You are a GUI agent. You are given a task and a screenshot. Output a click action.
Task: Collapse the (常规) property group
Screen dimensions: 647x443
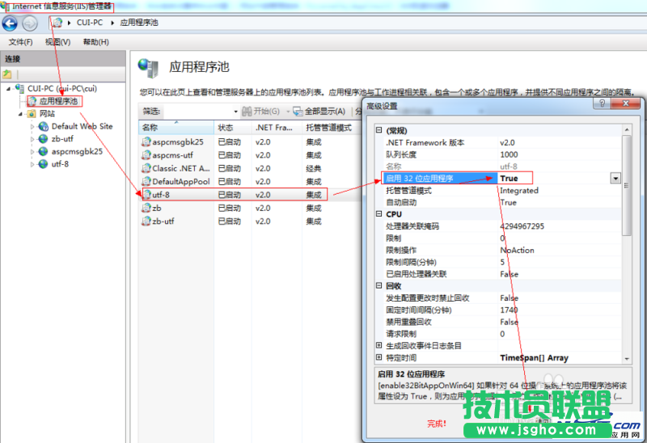point(378,130)
